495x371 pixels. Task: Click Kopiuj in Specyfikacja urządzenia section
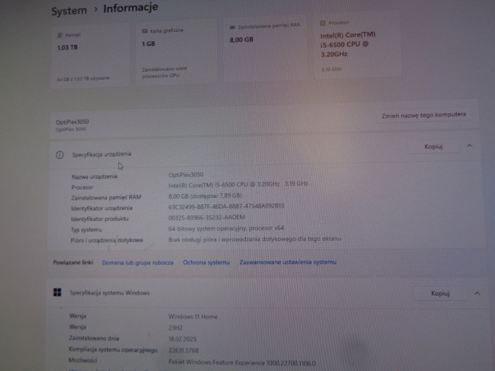click(x=434, y=146)
